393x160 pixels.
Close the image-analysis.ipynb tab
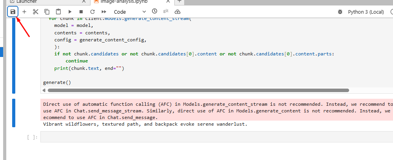[168, 1]
